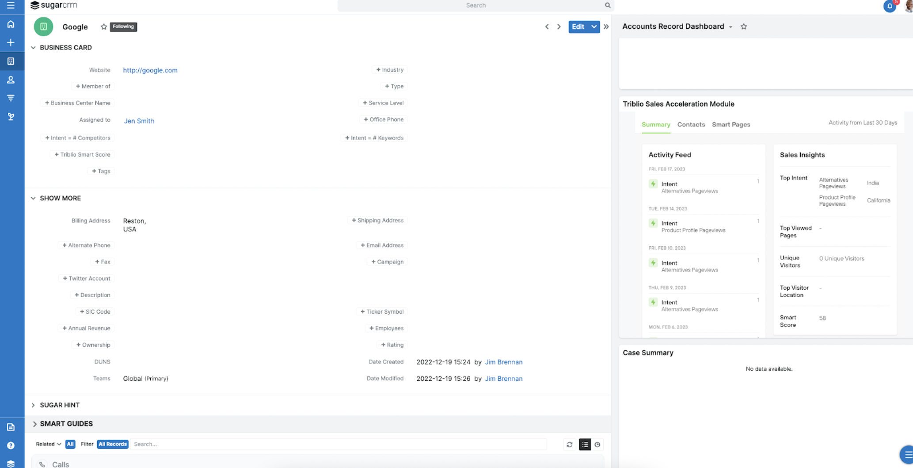Add the Office Phone field
This screenshot has height=468, width=913.
pyautogui.click(x=384, y=119)
